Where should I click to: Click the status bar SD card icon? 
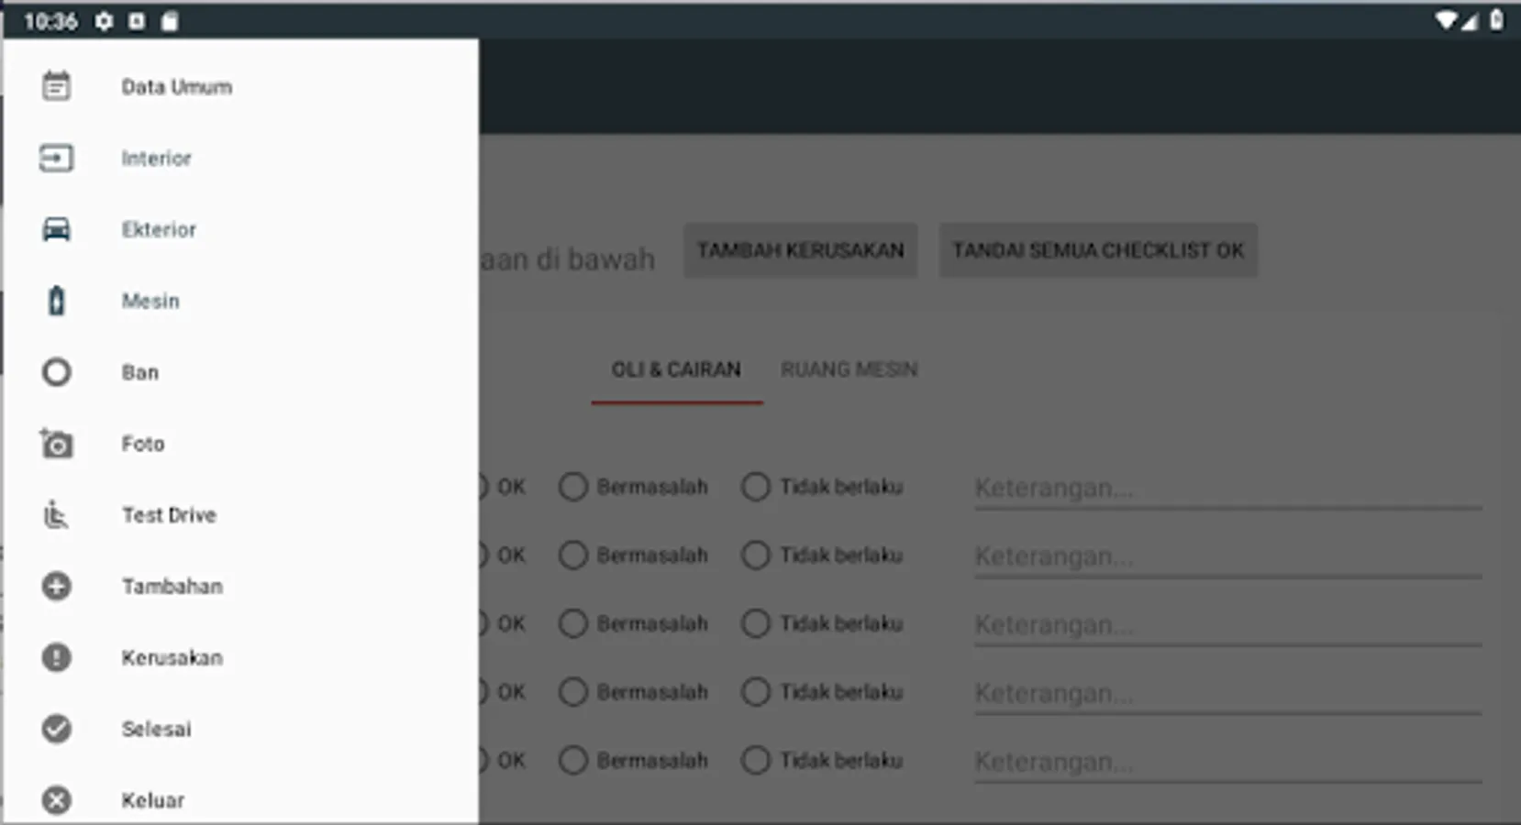170,21
